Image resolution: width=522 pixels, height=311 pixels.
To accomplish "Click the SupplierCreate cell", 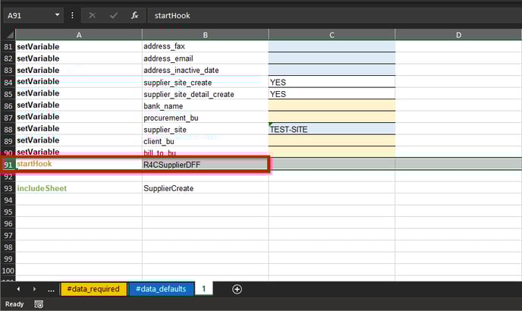I will [x=206, y=188].
